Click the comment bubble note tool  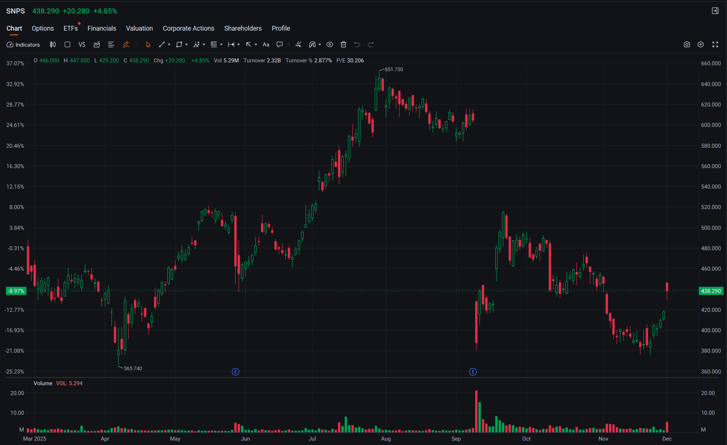click(280, 44)
